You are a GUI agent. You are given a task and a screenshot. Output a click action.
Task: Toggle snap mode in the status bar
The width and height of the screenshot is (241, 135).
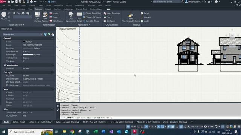point(132,127)
